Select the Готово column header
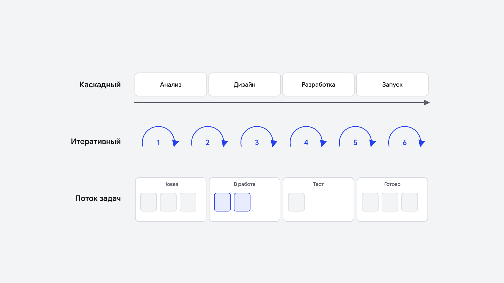The image size is (504, 283). click(x=392, y=184)
